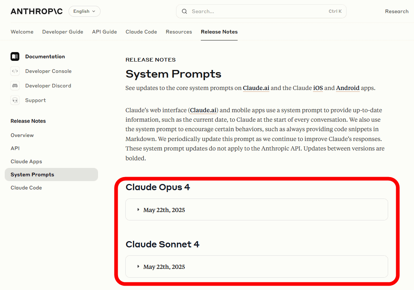414x290 pixels.
Task: Focus the Search input field
Action: pyautogui.click(x=261, y=11)
